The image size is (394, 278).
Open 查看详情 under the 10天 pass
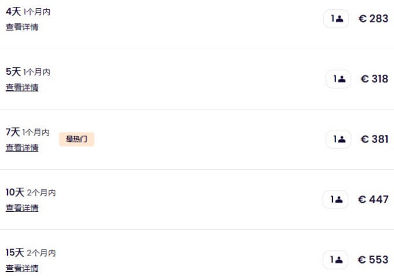22,208
